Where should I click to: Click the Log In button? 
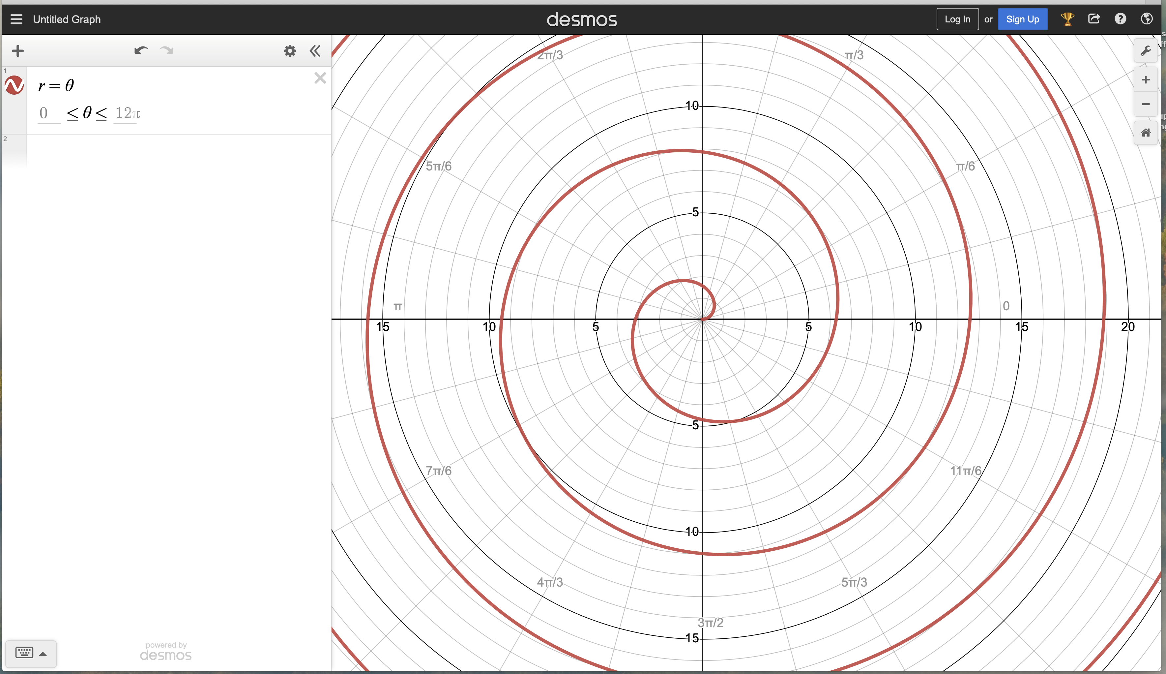957,19
